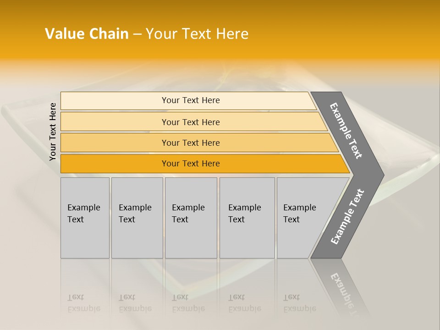Click the top cream-colored "Your Text Here" bar
The height and width of the screenshot is (330, 440).
click(x=191, y=100)
